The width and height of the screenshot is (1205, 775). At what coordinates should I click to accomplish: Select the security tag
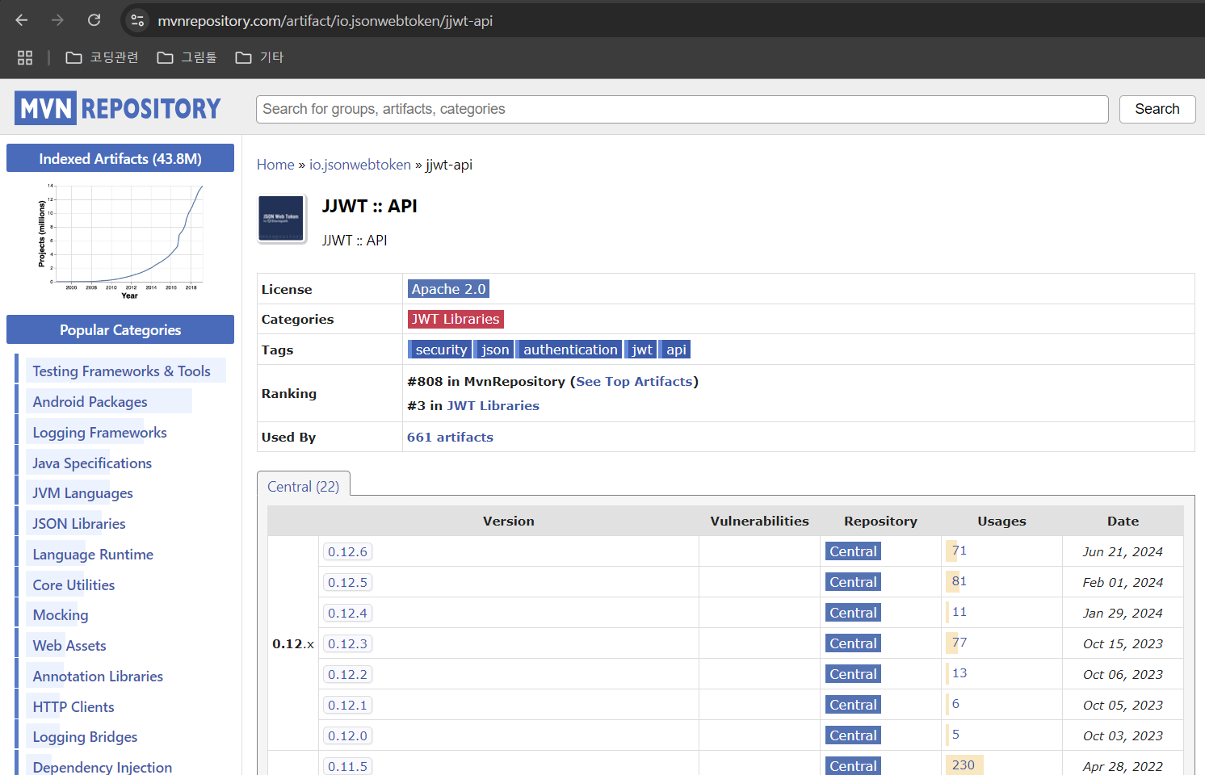coord(441,350)
